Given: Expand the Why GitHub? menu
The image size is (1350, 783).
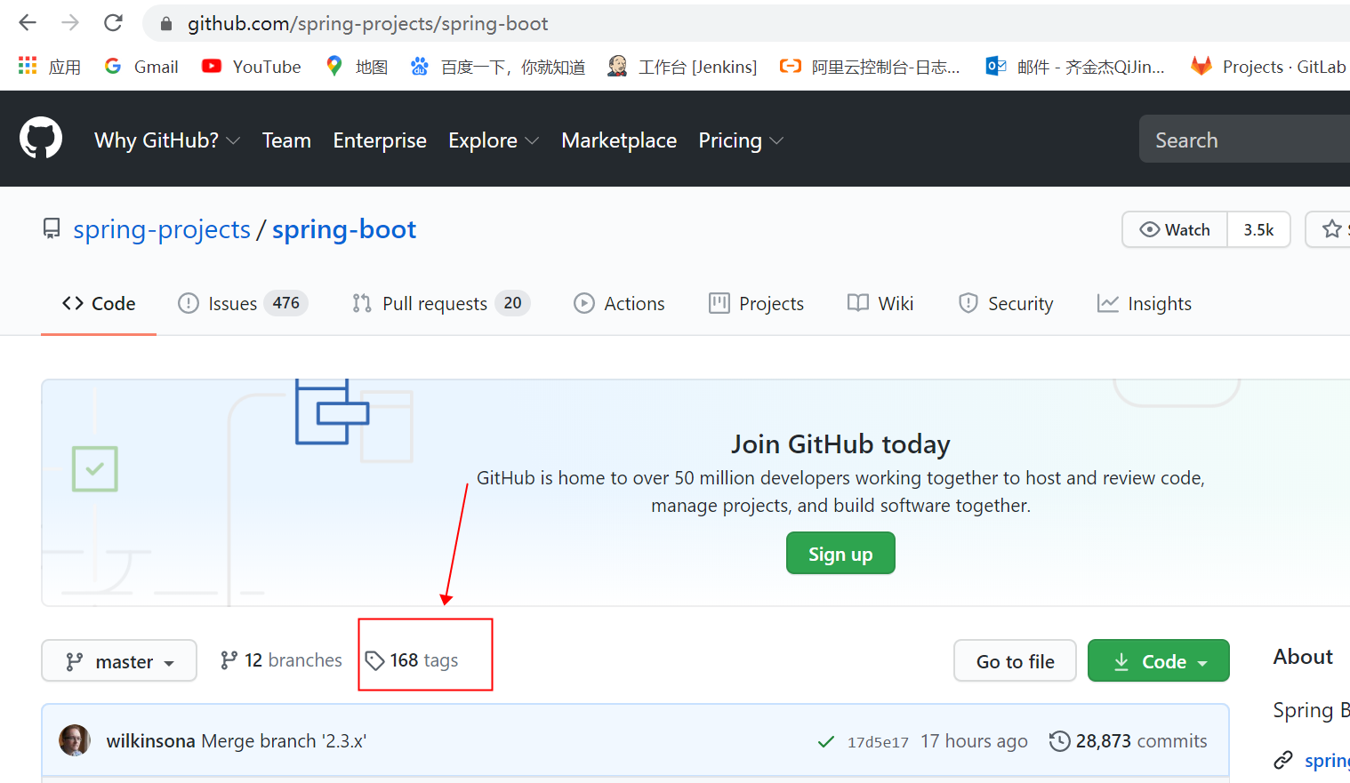Looking at the screenshot, I should click(167, 140).
